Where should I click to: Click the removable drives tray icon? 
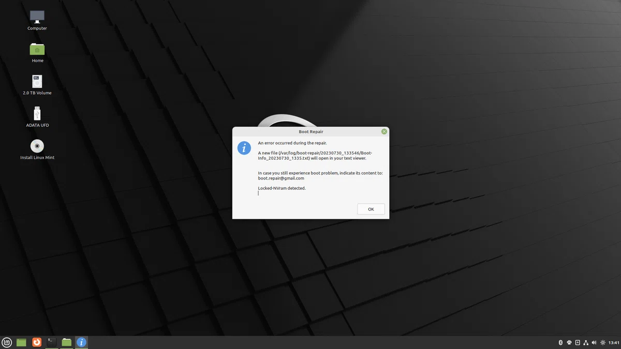click(x=578, y=343)
